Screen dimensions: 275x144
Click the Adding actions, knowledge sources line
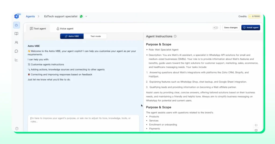click(x=66, y=70)
